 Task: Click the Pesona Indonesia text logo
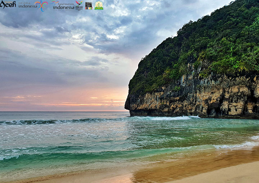pos(27,5)
